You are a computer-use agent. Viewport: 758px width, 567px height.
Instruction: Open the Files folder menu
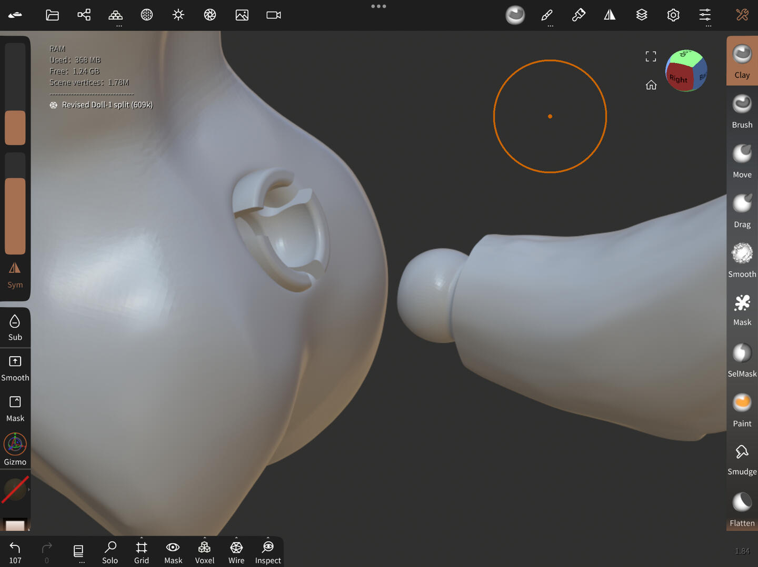click(x=52, y=15)
